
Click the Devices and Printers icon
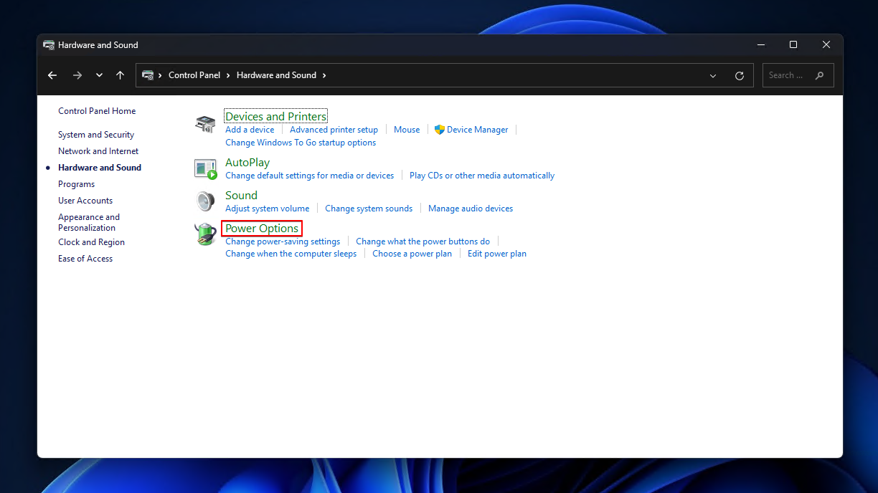tap(205, 123)
